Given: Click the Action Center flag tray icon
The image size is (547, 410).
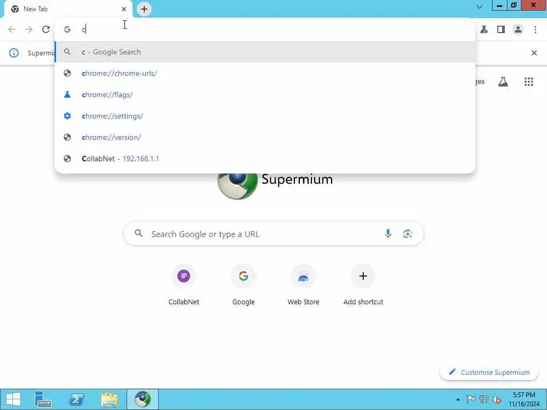Looking at the screenshot, I should click(x=471, y=399).
